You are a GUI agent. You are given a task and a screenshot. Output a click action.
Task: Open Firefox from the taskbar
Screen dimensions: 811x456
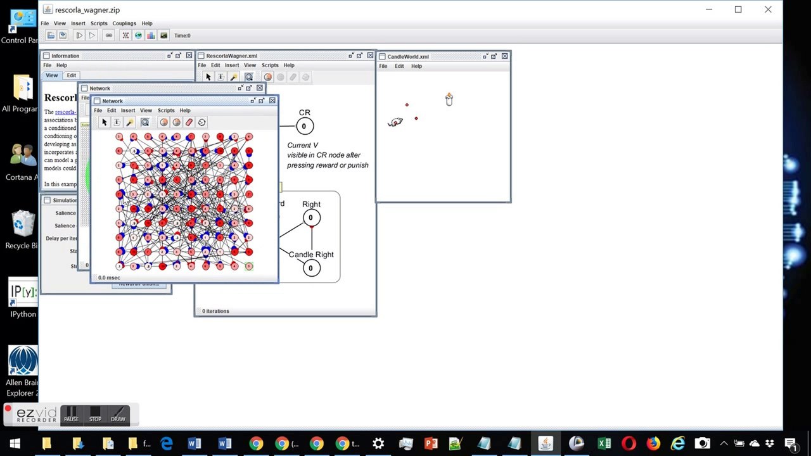[653, 443]
